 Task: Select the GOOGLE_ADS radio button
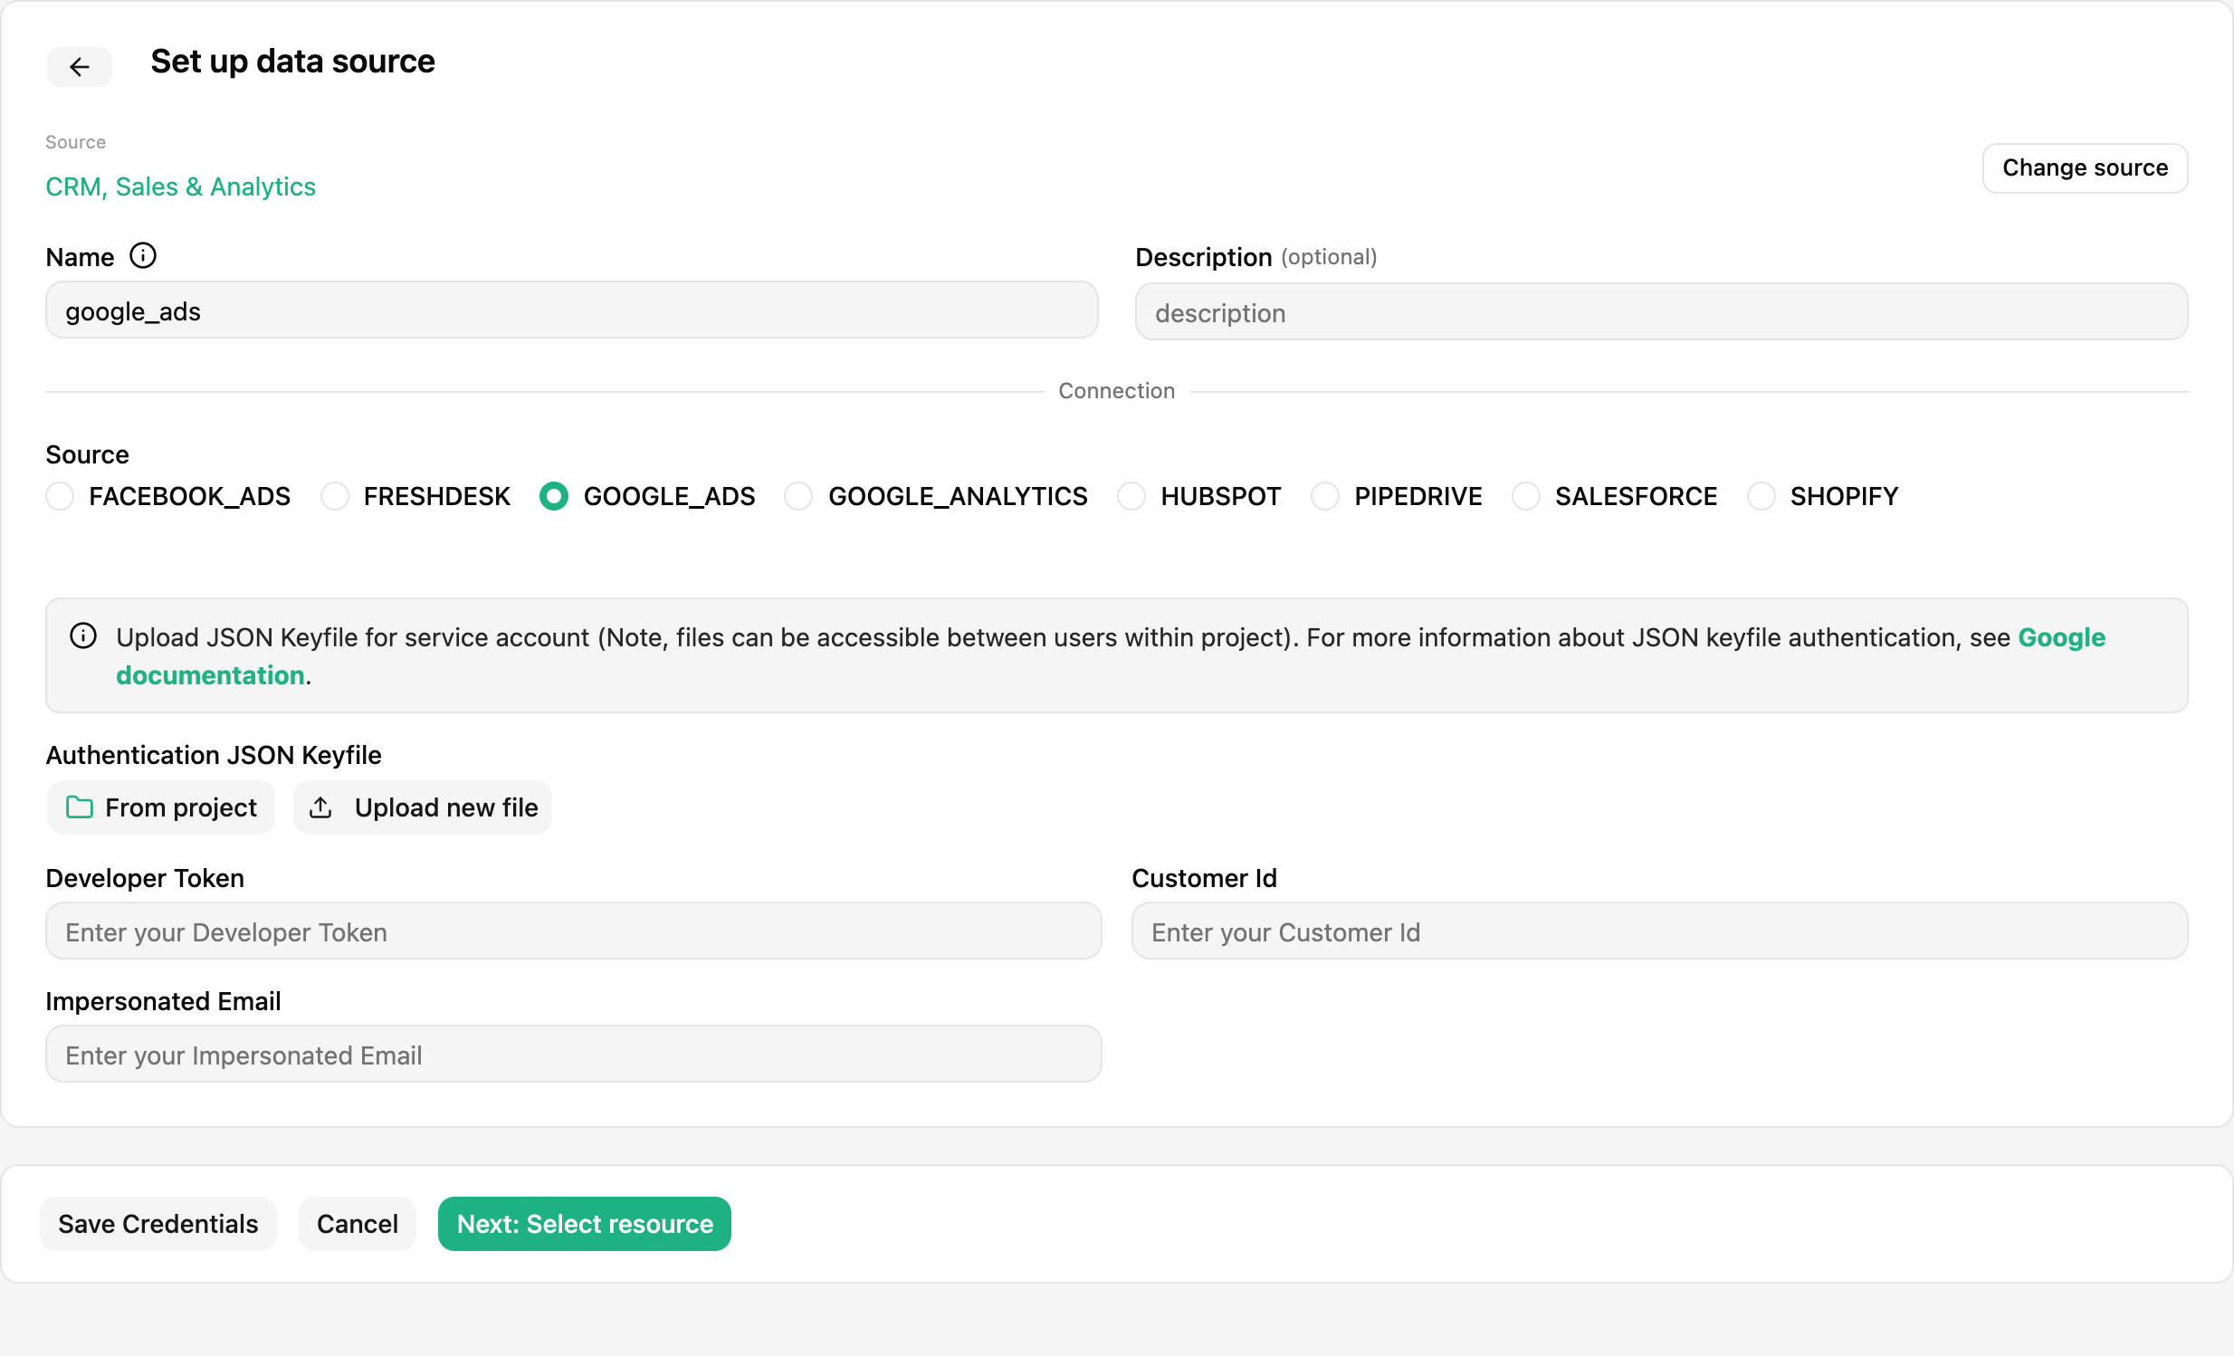554,496
